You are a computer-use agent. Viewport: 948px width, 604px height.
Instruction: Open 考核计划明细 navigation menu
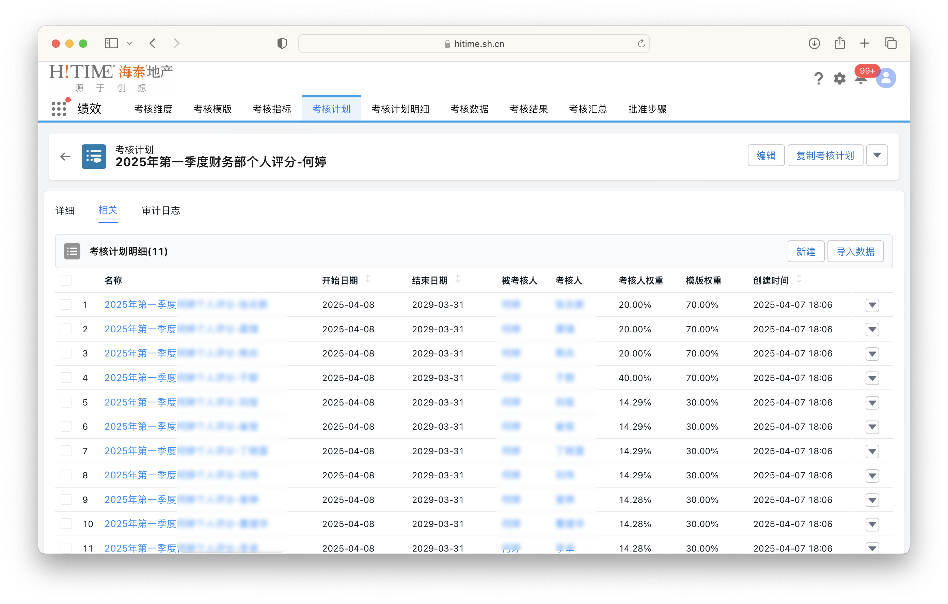(400, 109)
